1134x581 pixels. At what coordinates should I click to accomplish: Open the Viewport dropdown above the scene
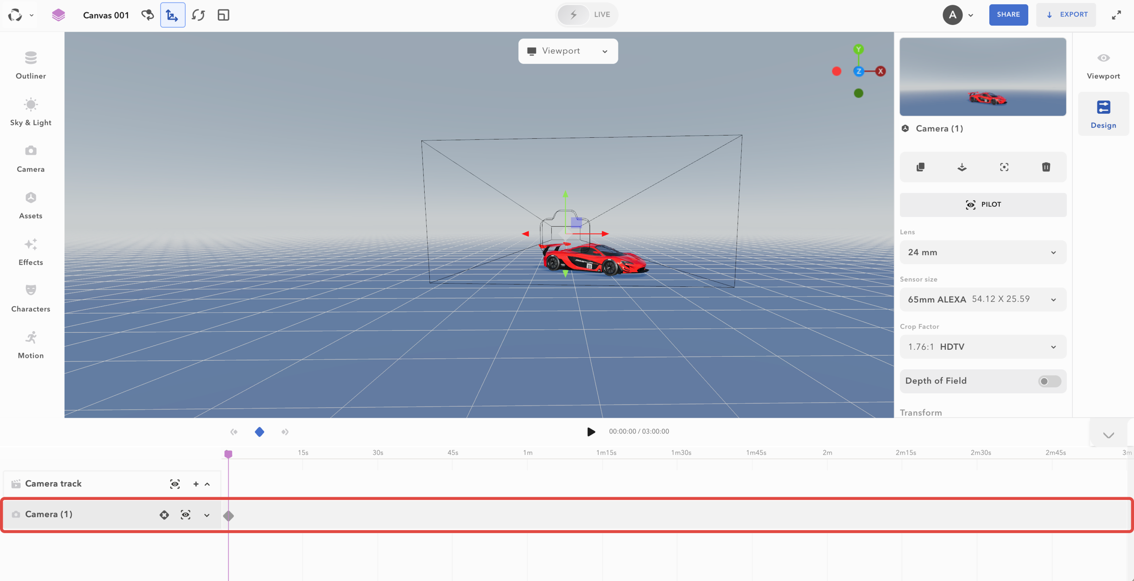pos(567,51)
